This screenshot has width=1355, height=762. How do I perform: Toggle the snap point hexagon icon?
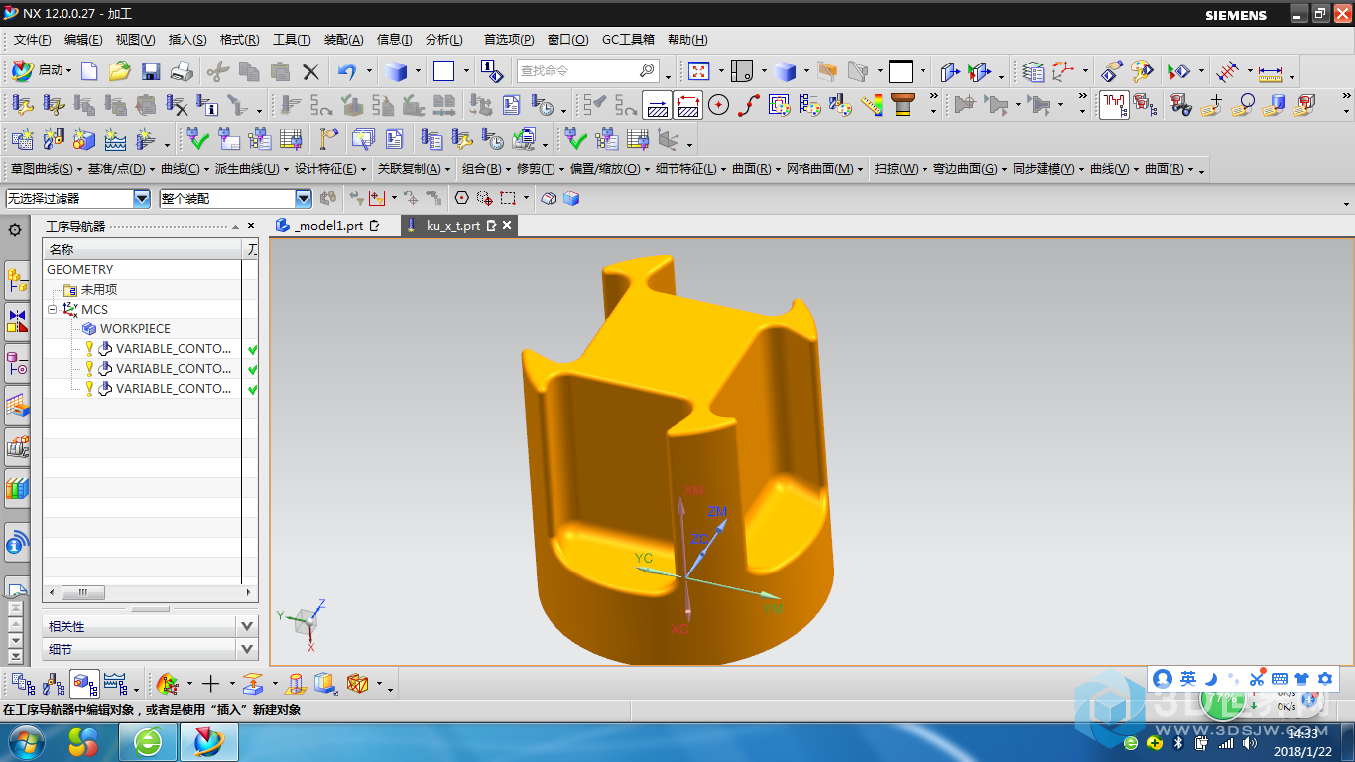(461, 198)
